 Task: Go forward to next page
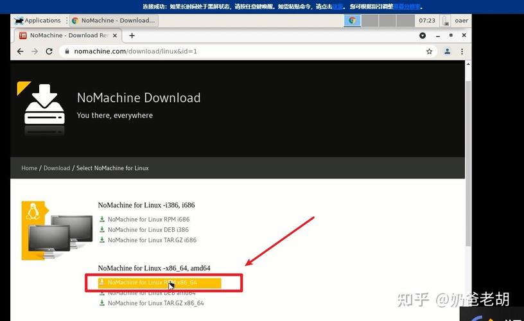(35, 51)
